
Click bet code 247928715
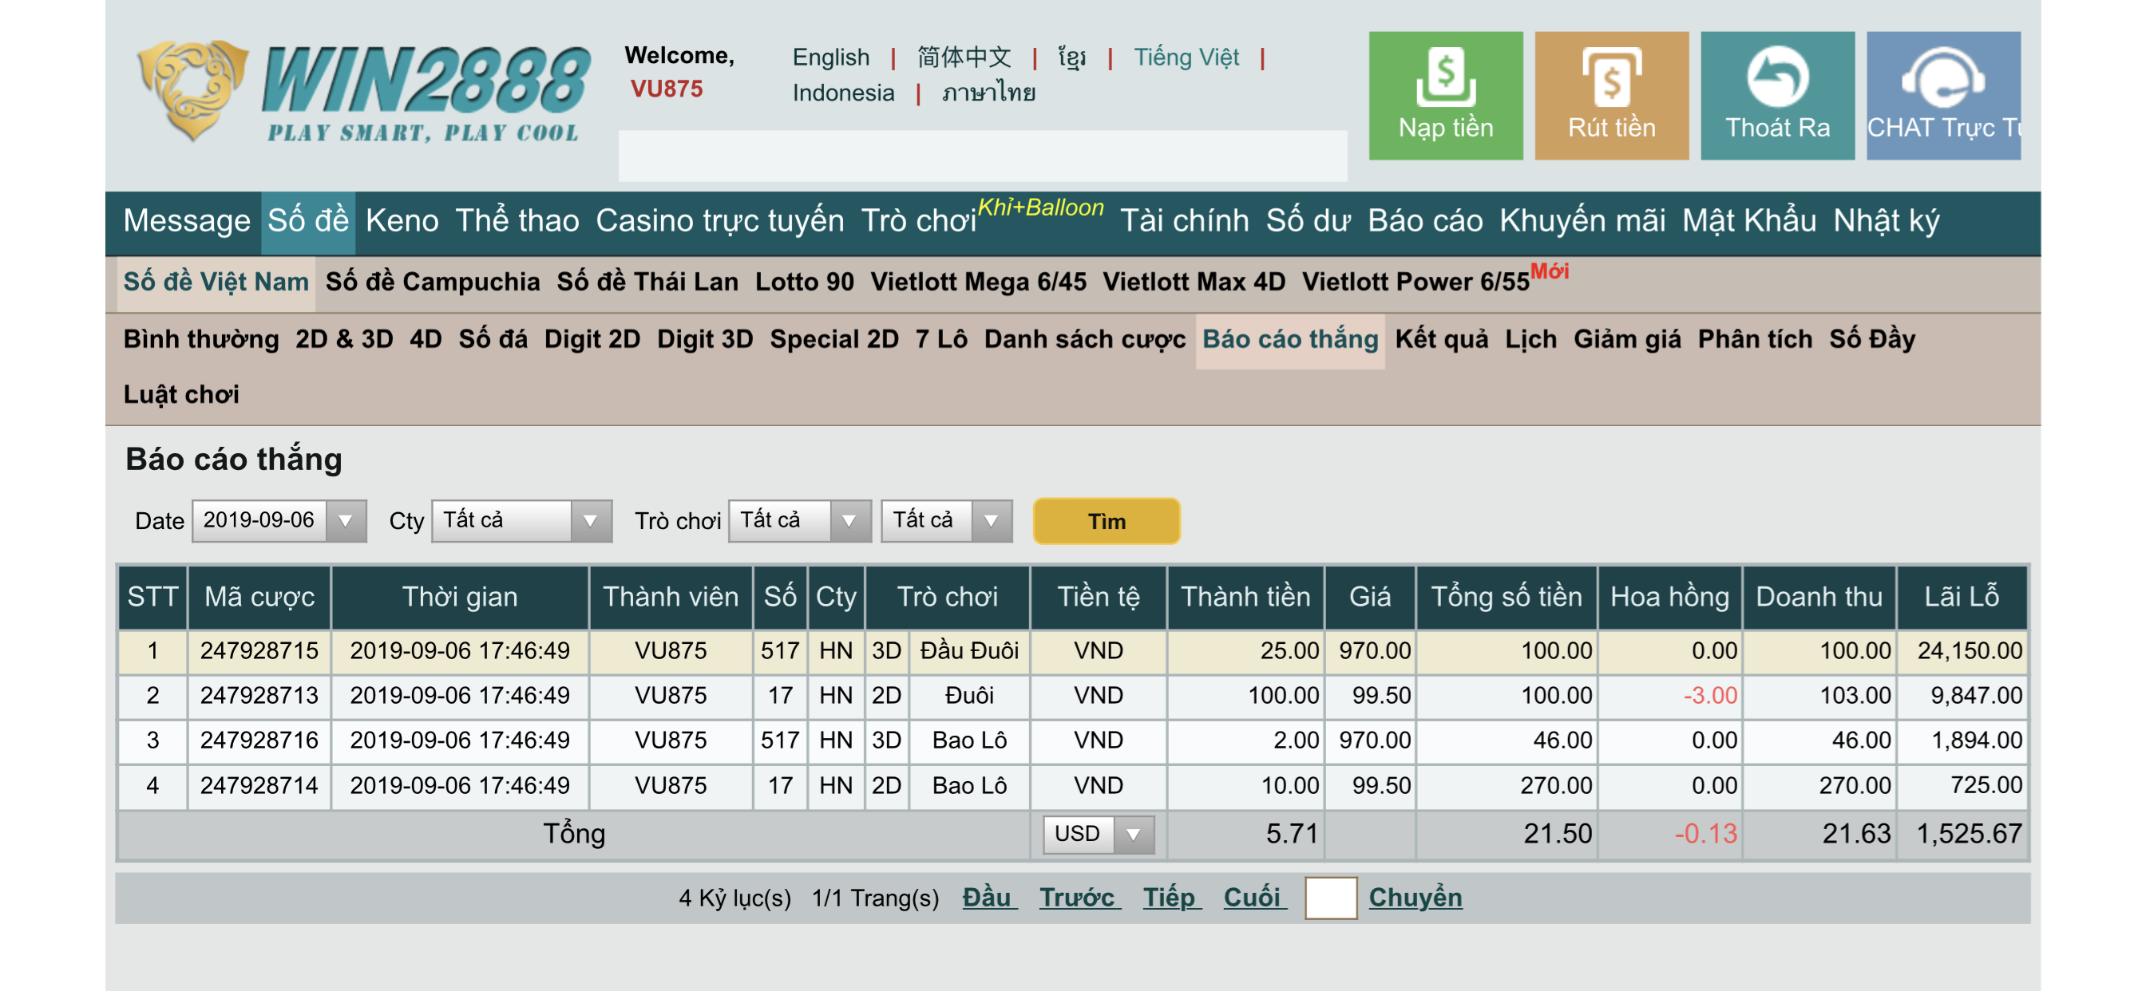259,650
